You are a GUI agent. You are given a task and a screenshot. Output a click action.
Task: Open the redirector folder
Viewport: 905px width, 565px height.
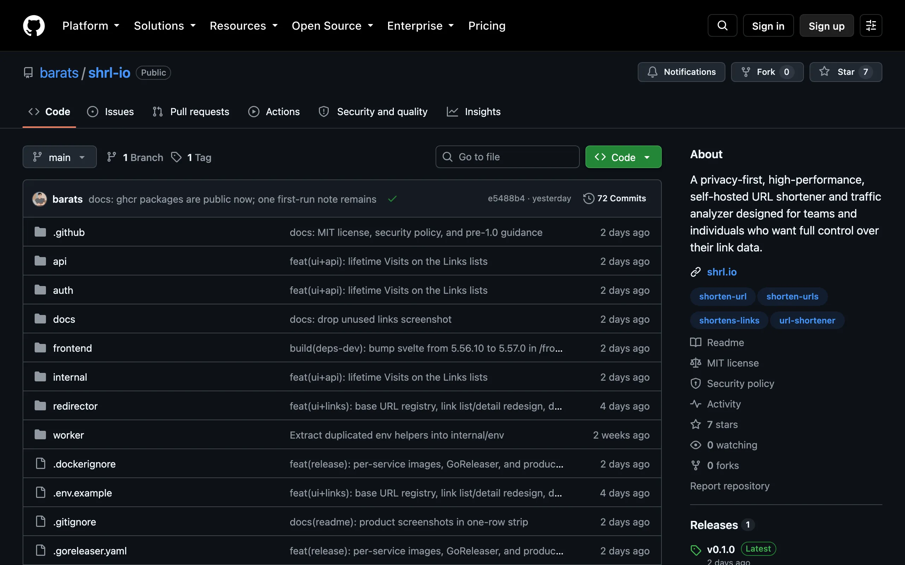(75, 406)
